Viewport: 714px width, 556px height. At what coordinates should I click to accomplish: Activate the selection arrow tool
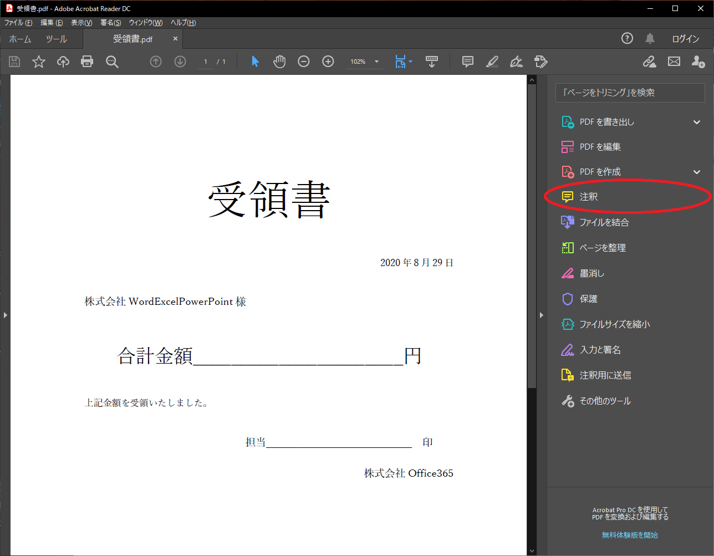pyautogui.click(x=255, y=62)
